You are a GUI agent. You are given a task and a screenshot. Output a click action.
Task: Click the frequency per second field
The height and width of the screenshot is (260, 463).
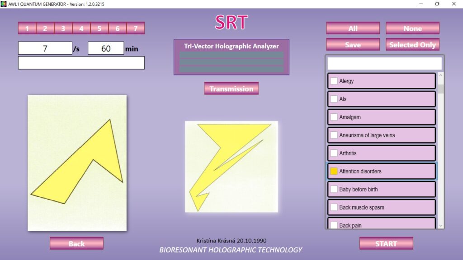tap(45, 48)
